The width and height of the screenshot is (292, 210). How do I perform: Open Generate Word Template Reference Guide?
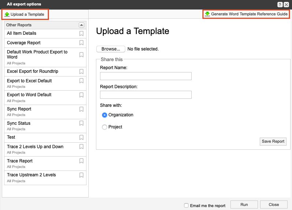[246, 14]
